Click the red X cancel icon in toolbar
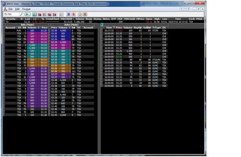241x157 pixels. coord(85,14)
